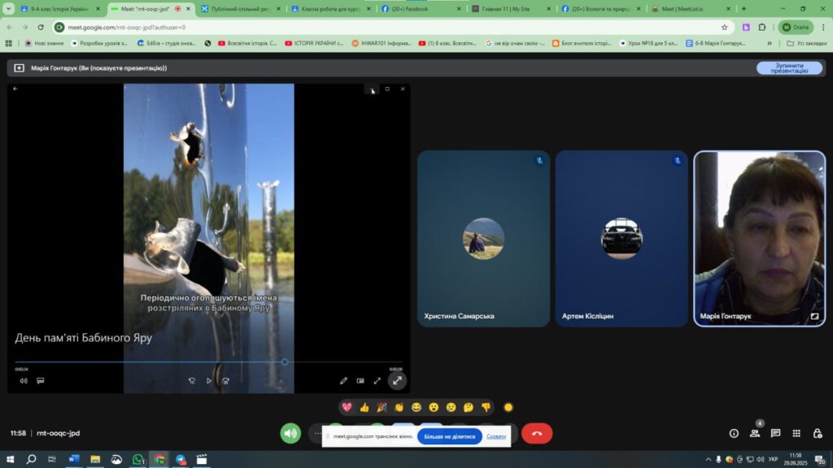Click the Більше не ділитися button
Viewport: 833px width, 468px height.
click(x=449, y=436)
